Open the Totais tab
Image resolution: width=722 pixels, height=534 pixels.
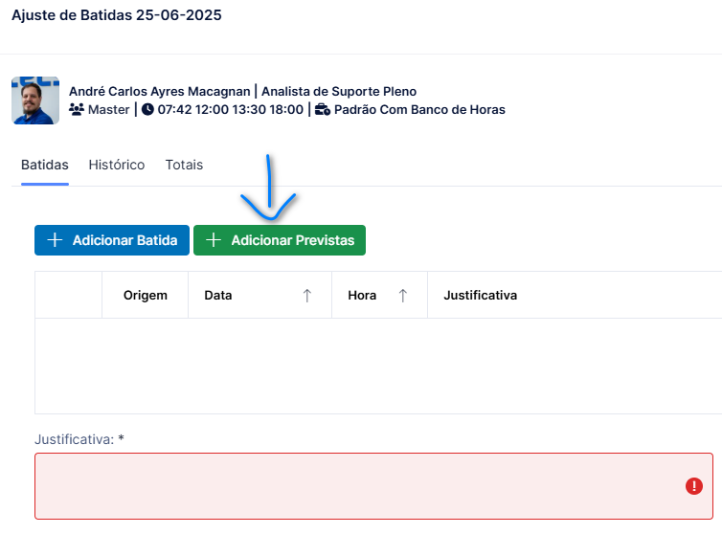(x=184, y=165)
